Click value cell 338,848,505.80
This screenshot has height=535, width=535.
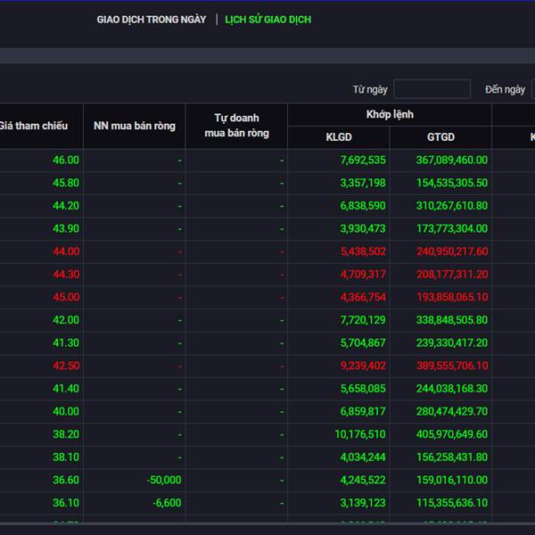point(452,320)
